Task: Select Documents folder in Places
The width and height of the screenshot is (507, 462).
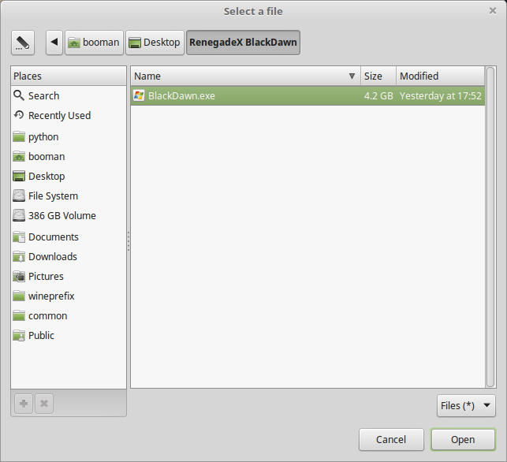Action: click(69, 237)
